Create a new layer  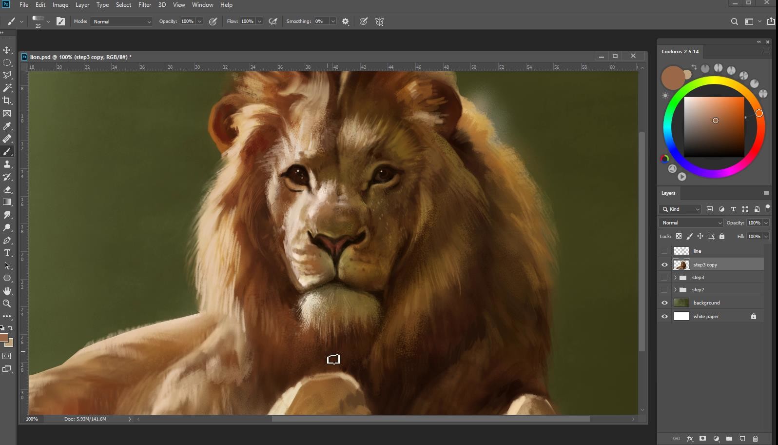pyautogui.click(x=742, y=439)
